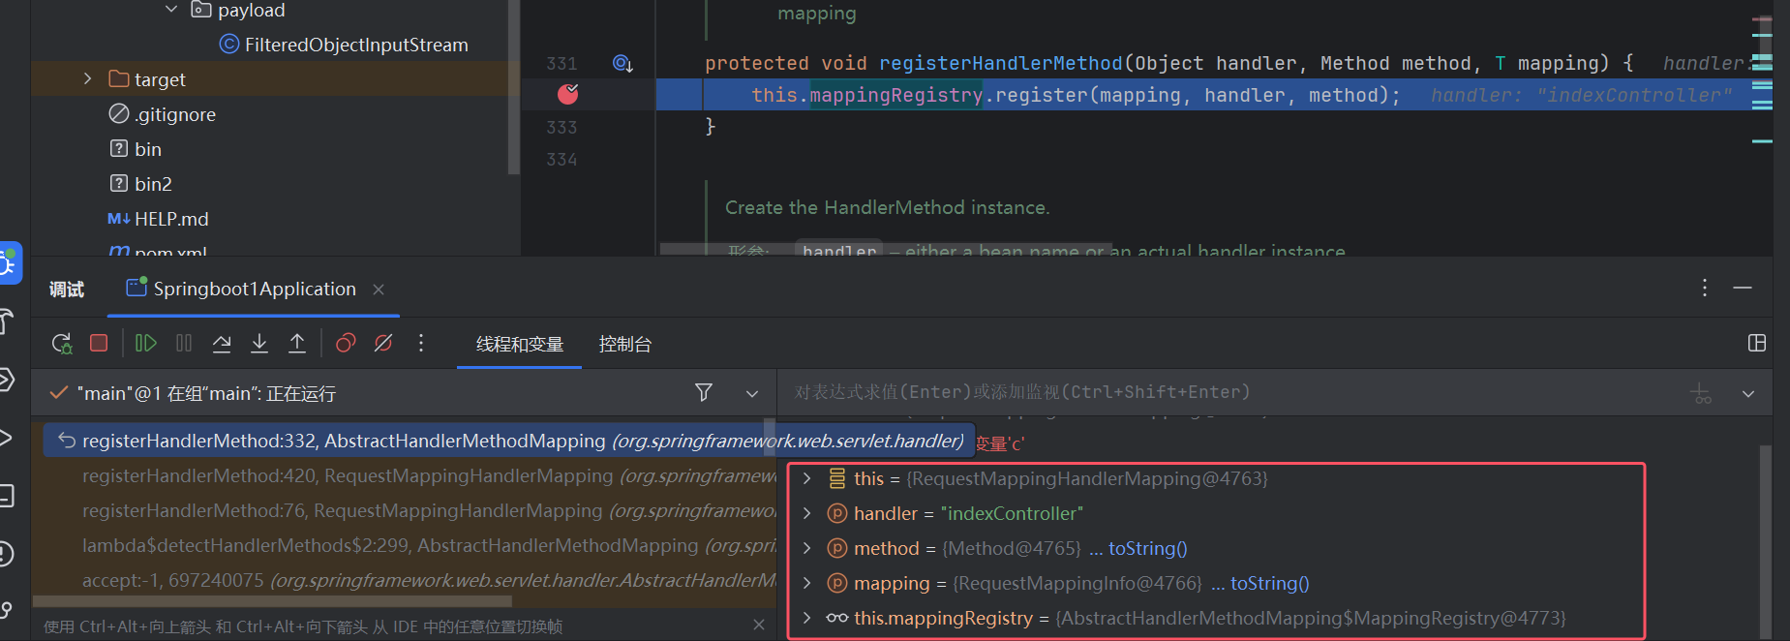Dismiss the frame-switching hint

coord(759,626)
